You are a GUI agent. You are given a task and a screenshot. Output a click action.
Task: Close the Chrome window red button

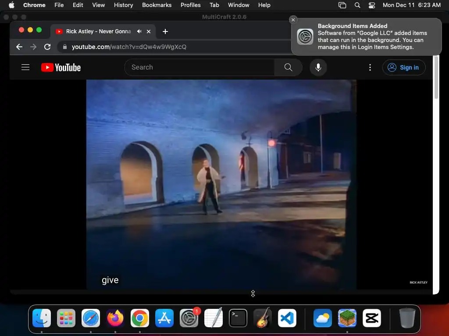(x=21, y=30)
